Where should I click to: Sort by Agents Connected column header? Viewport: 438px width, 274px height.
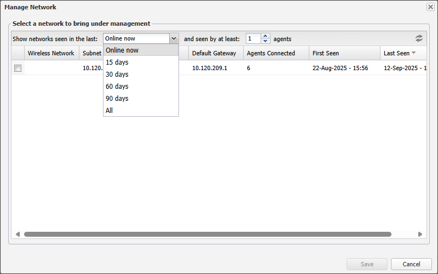pyautogui.click(x=271, y=53)
